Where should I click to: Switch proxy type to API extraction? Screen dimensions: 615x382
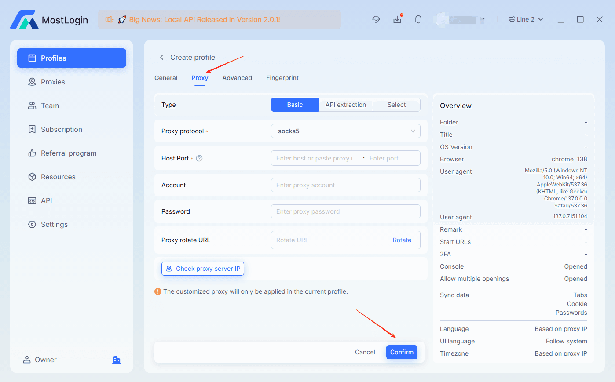tap(345, 105)
